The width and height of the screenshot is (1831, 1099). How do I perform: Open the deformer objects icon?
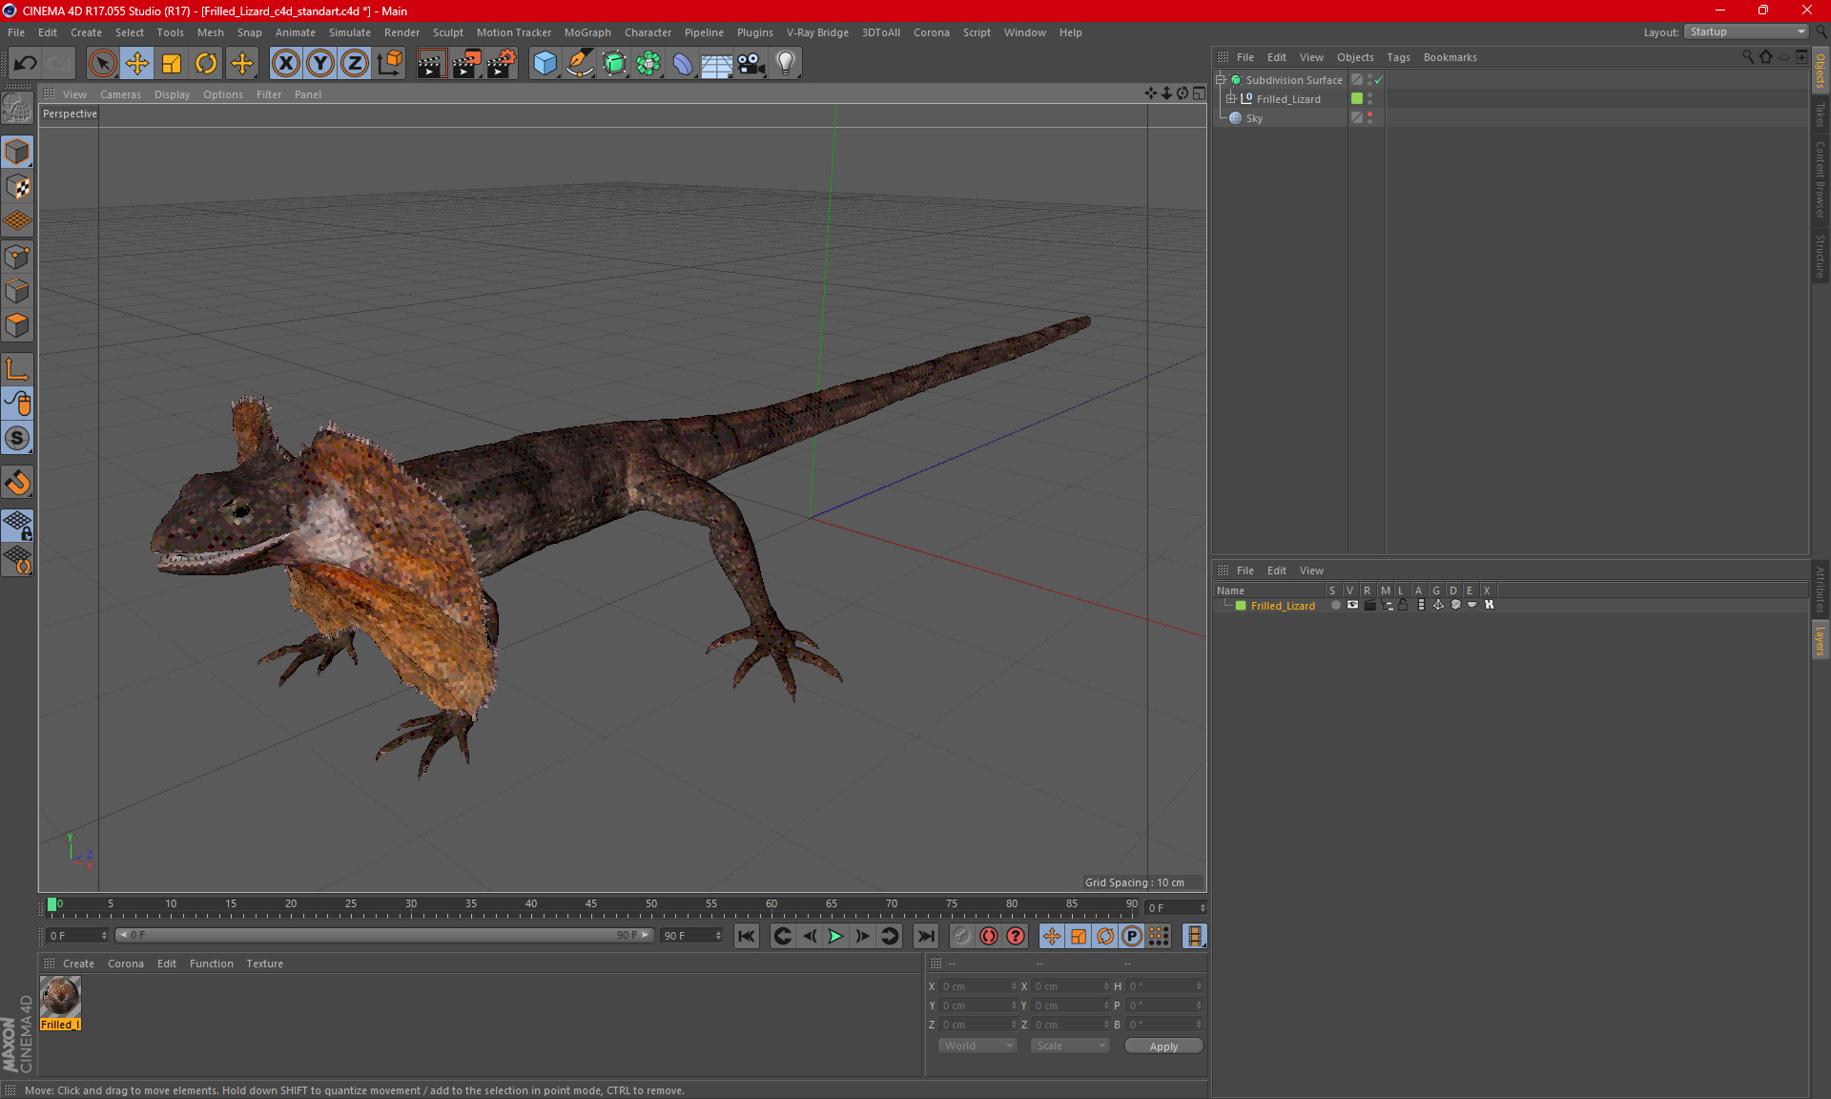(683, 64)
